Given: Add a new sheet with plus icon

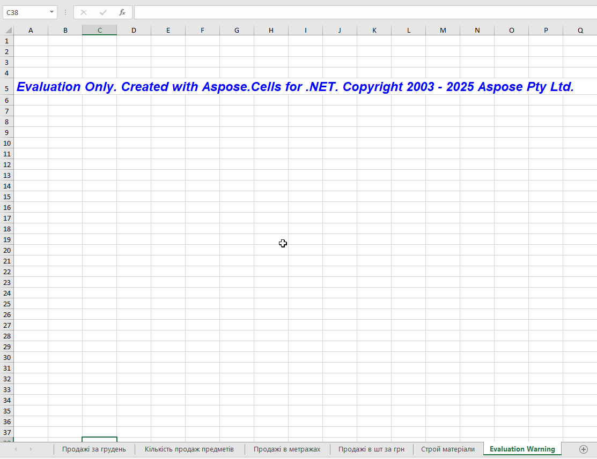Looking at the screenshot, I should (583, 449).
